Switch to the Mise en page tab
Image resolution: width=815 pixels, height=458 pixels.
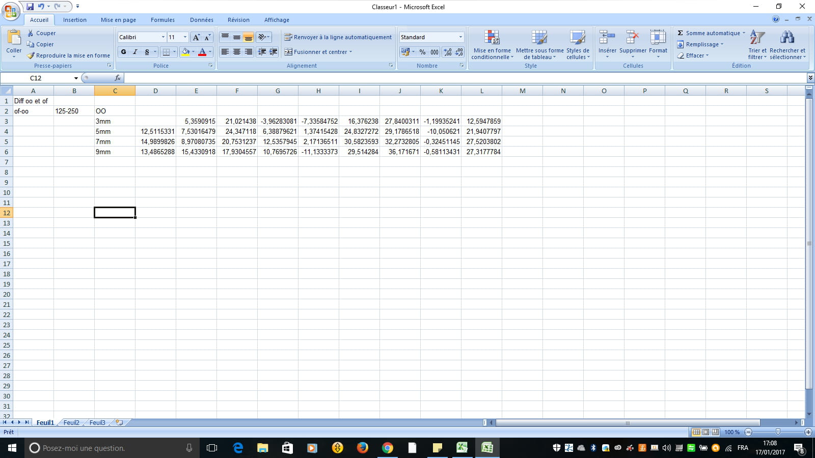(x=118, y=20)
